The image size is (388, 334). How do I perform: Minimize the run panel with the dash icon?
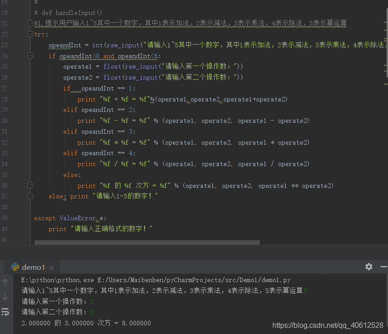(384, 267)
